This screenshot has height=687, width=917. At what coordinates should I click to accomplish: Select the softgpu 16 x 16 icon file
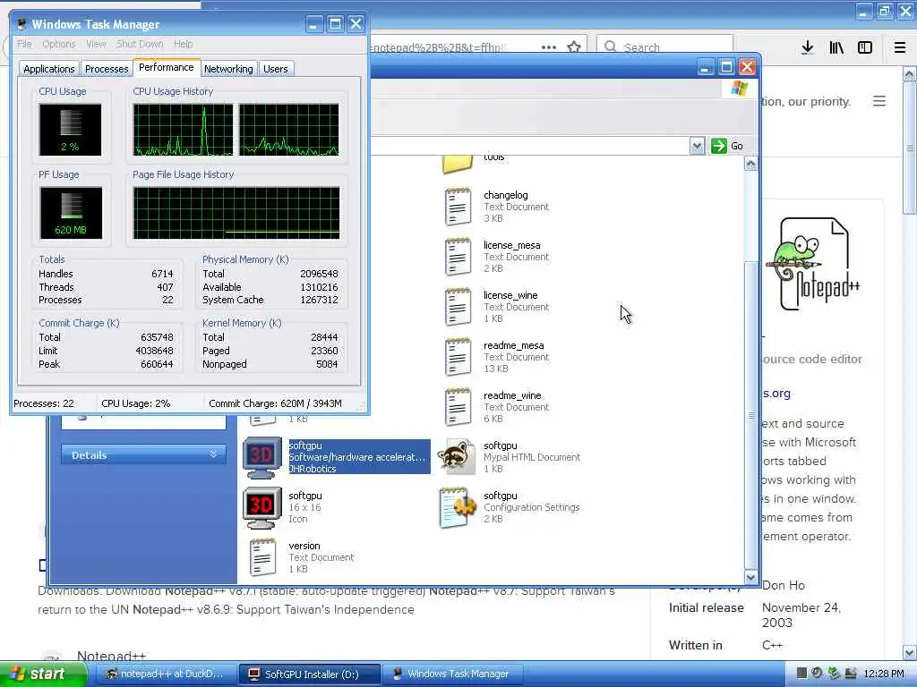point(261,507)
